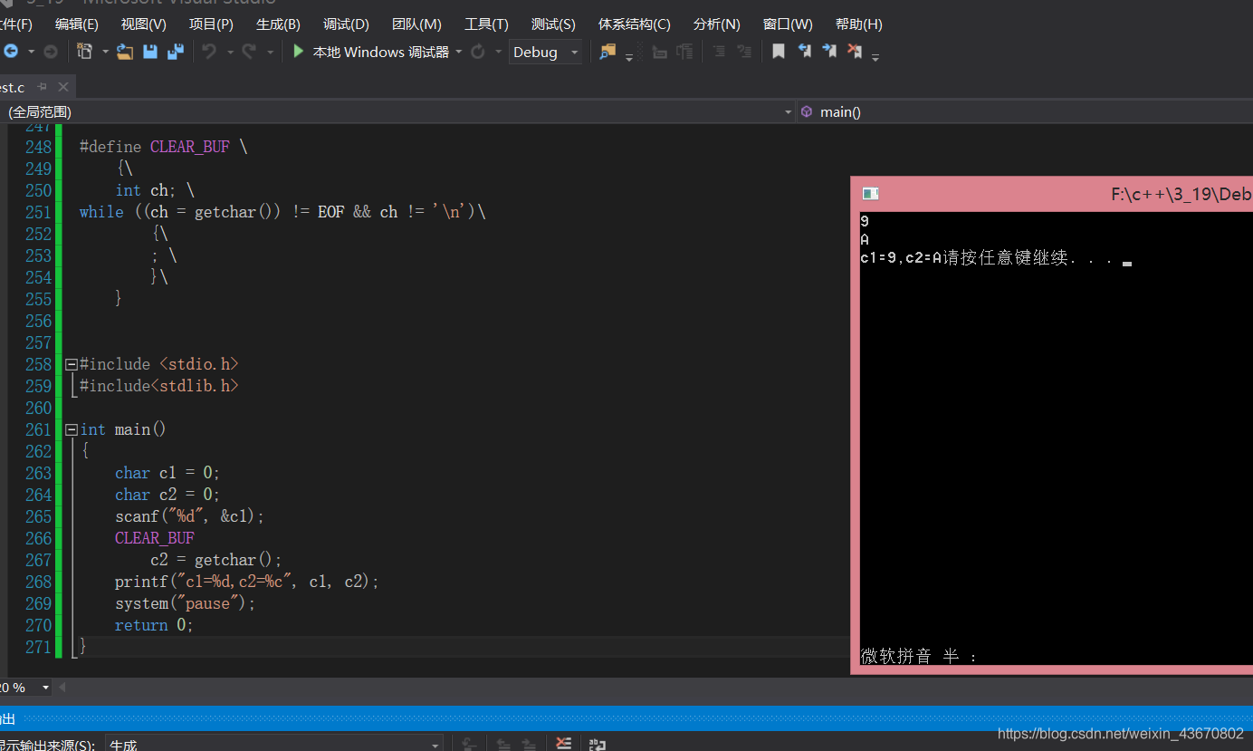The image size is (1253, 751).
Task: Open the 项目(P) menu
Action: 211,24
